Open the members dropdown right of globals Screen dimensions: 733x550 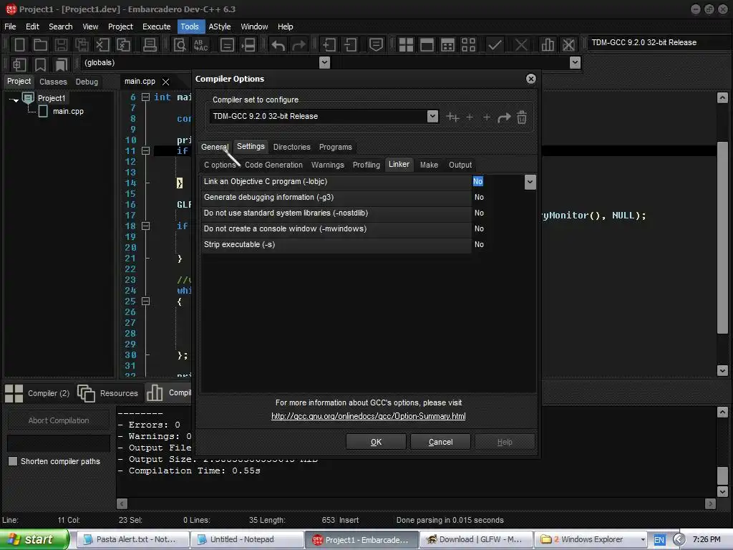(x=575, y=63)
